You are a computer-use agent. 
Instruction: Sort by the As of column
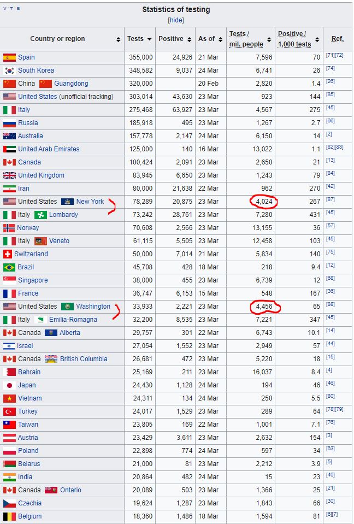(x=220, y=39)
